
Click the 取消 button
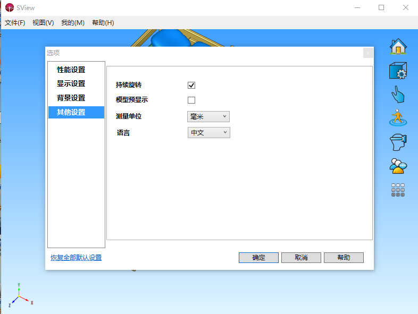coord(301,258)
